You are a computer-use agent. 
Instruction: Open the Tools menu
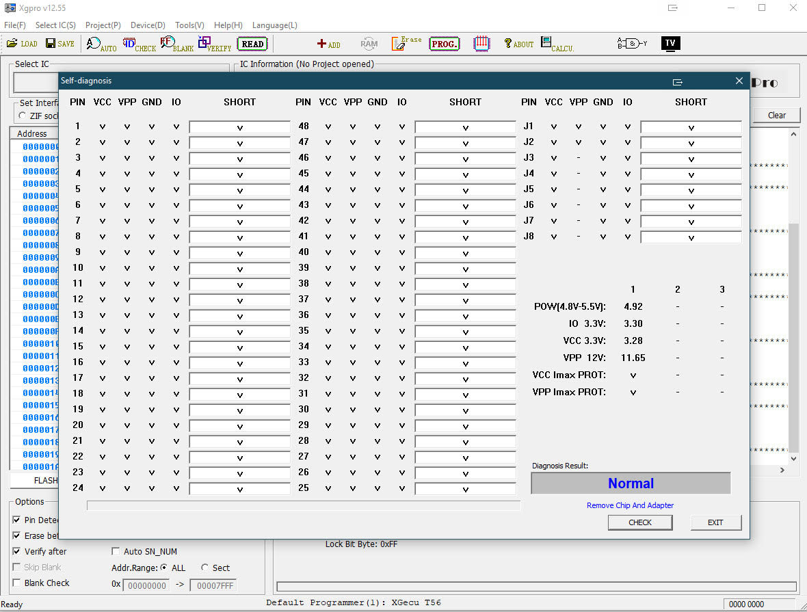[x=189, y=25]
